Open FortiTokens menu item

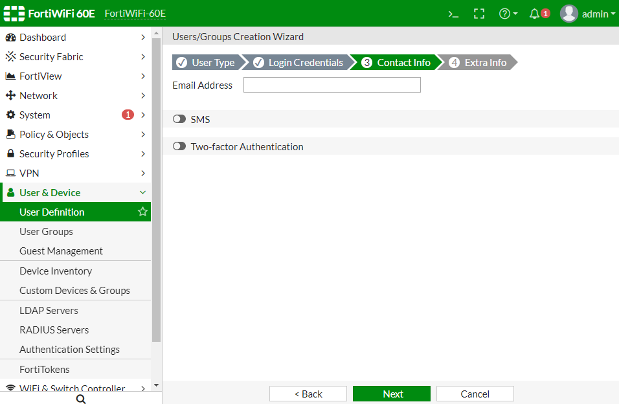pos(75,369)
